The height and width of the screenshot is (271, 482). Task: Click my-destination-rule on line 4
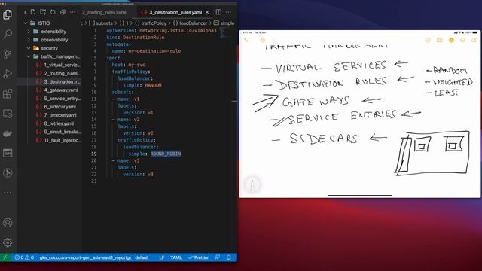point(154,51)
